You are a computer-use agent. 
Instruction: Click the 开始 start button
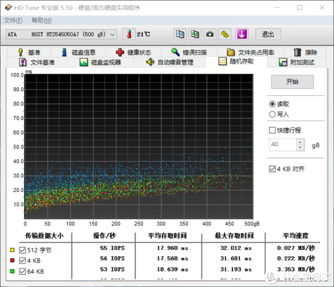pyautogui.click(x=292, y=82)
